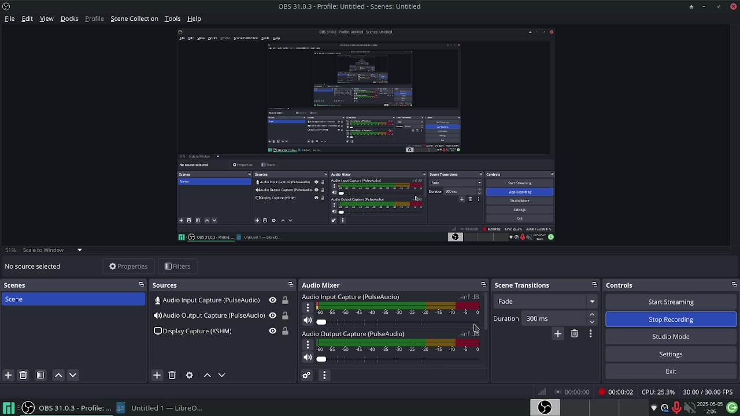Mute Audio Input Capture speaker icon
Screen dimensions: 740x416
(x=308, y=321)
